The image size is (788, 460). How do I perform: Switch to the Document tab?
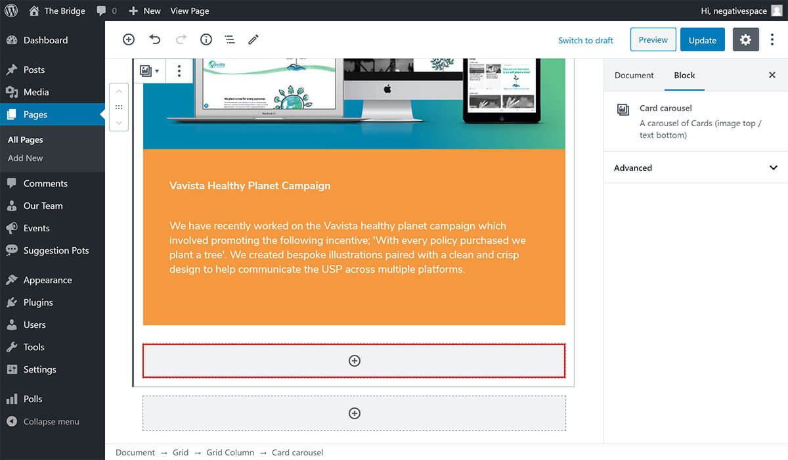(x=634, y=75)
